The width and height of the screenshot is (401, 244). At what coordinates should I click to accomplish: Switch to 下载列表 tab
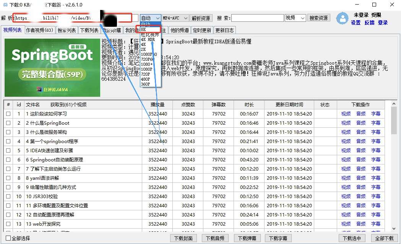(89, 30)
